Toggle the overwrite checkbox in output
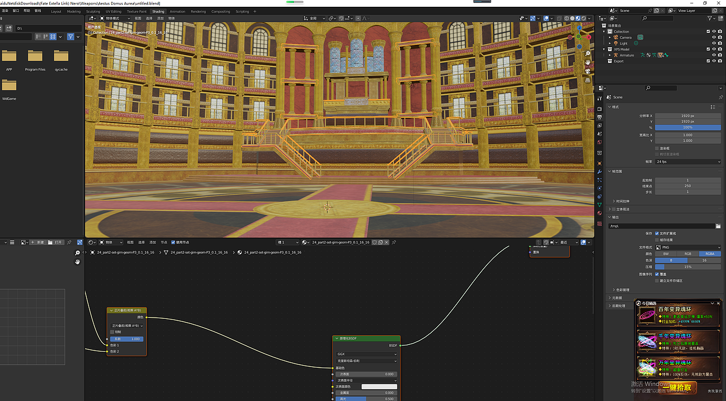The width and height of the screenshot is (726, 401). coord(657,274)
